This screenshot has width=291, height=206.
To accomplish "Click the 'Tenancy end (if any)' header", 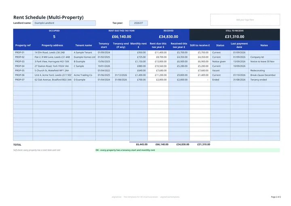I will [121, 45].
